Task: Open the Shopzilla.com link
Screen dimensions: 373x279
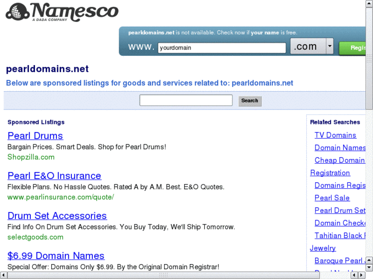Action: pos(31,157)
